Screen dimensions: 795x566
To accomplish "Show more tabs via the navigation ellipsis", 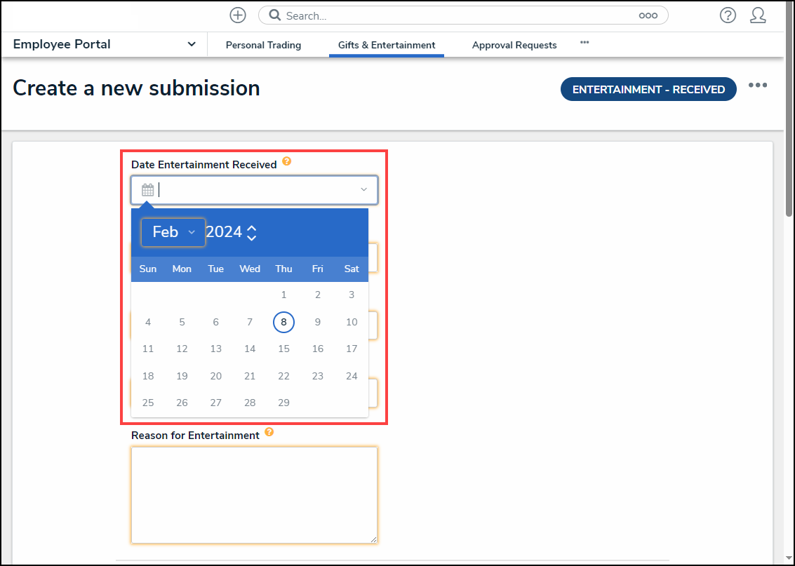I will coord(584,43).
